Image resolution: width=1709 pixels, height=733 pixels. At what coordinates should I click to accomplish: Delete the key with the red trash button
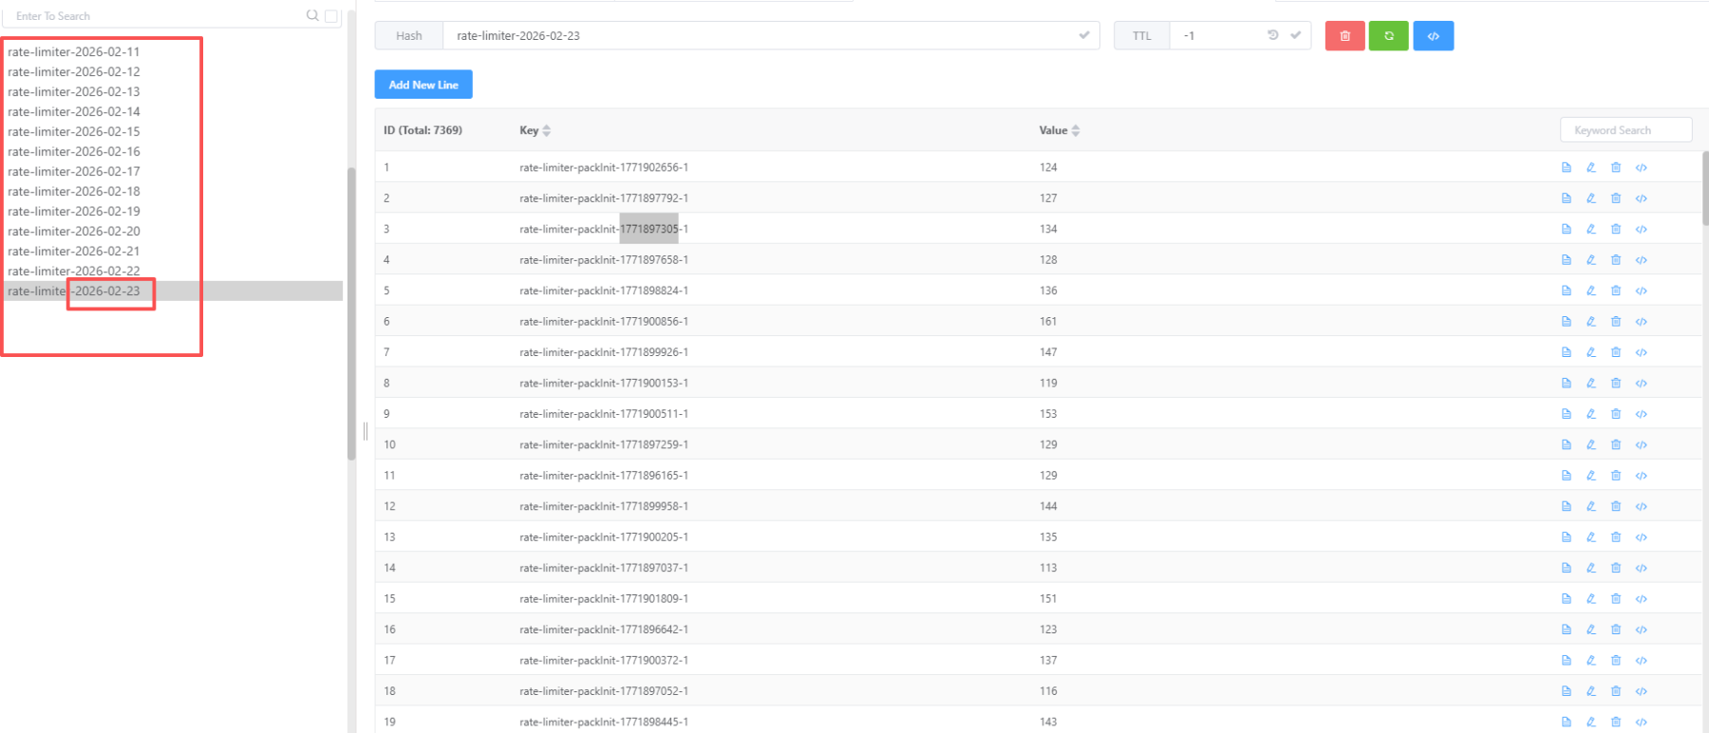(x=1344, y=36)
